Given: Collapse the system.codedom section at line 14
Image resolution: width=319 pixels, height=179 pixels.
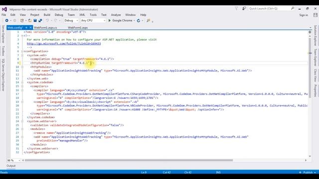Looking at the screenshot, I should click(22, 83).
